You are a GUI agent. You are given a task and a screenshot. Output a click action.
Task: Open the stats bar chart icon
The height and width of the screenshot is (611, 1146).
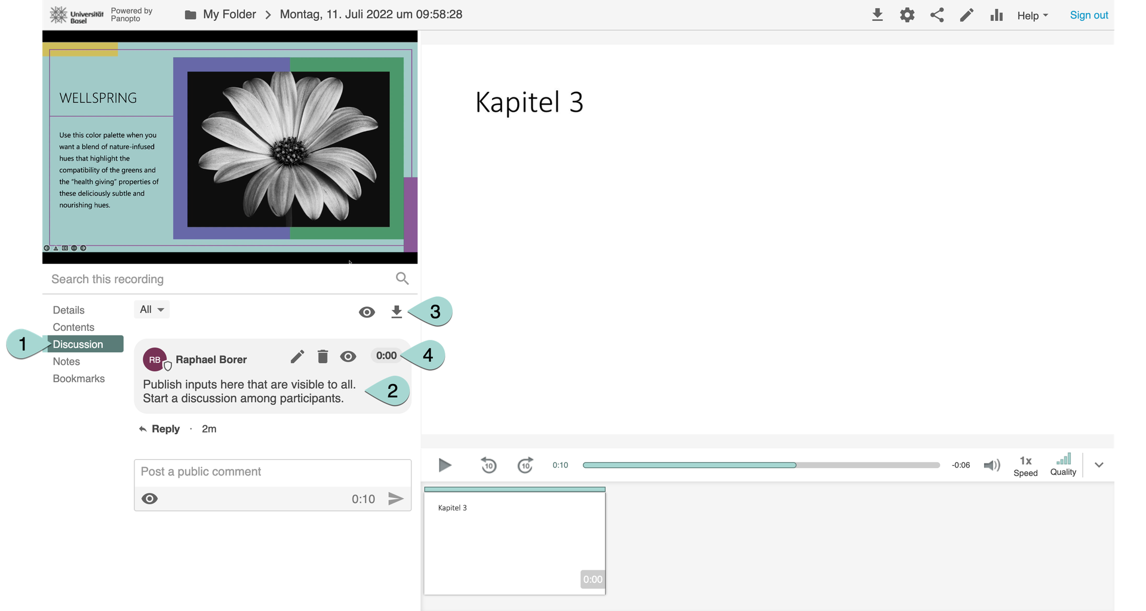[996, 15]
